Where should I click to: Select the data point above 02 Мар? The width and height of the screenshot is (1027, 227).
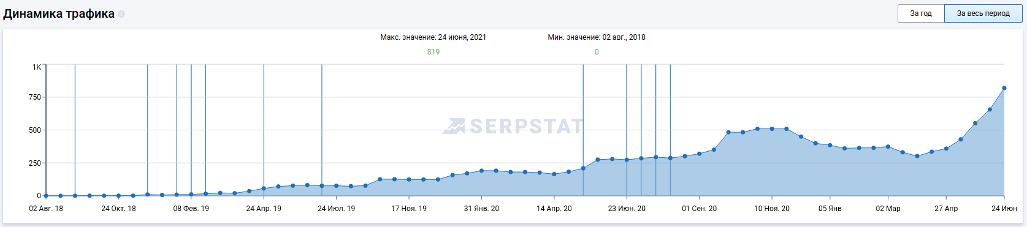(x=888, y=147)
